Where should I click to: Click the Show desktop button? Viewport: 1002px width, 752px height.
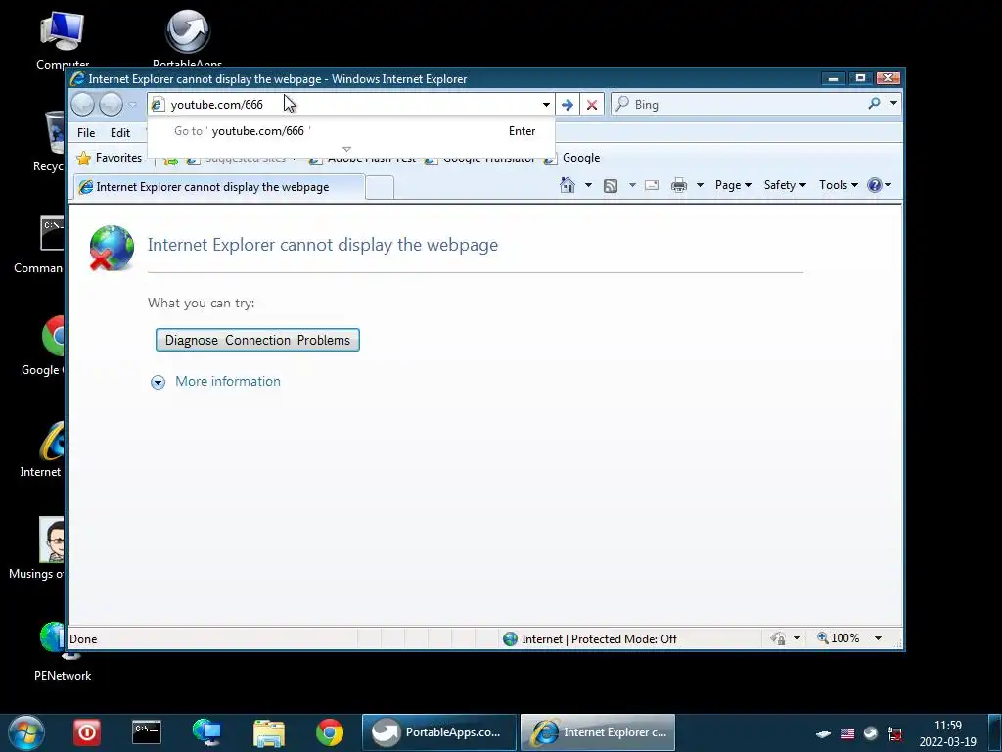tap(995, 732)
